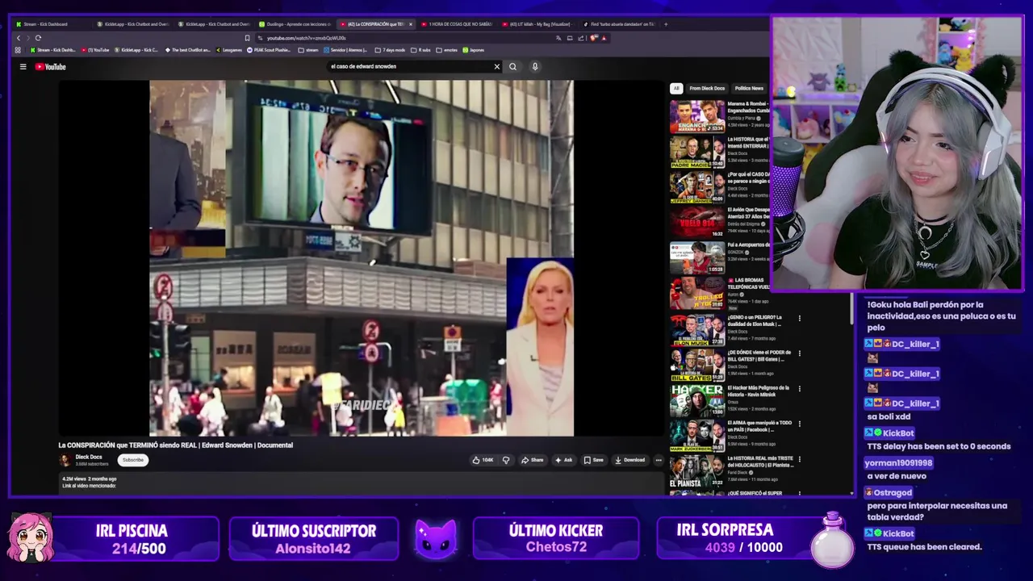
Task: Open the Bill Gates video thumbnail
Action: 696,365
